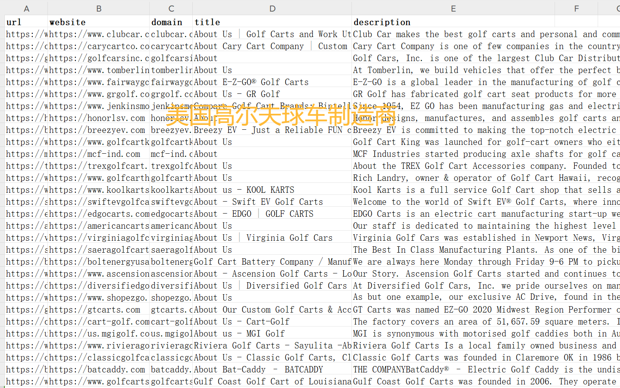This screenshot has height=388, width=620.
Task: Select the https://batcaddy.com website cell
Action: pyautogui.click(x=99, y=369)
